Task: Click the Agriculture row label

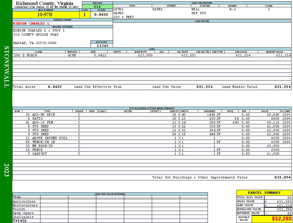Action: (24, 201)
